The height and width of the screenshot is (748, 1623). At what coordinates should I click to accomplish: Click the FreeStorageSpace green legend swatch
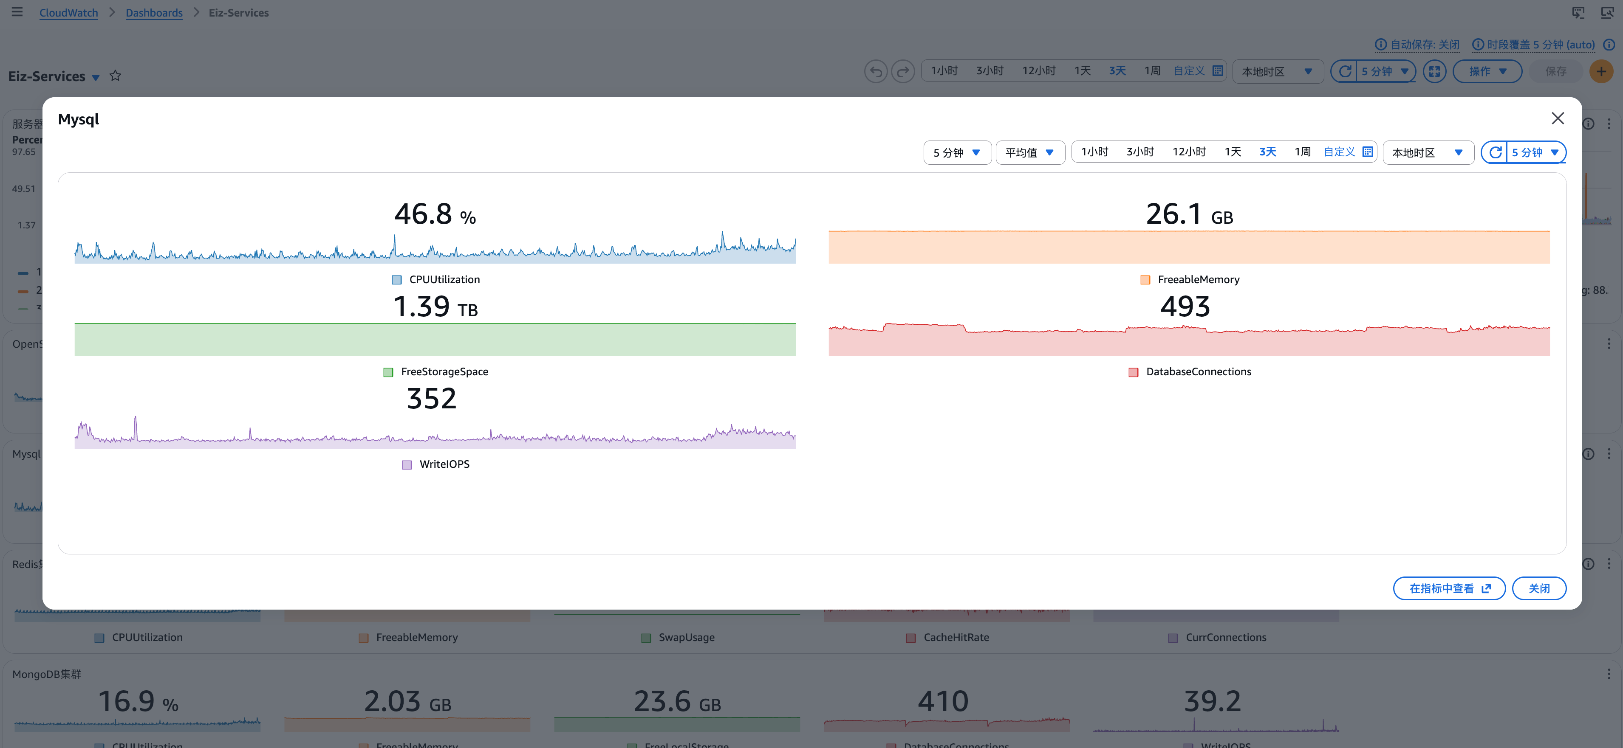tap(388, 372)
